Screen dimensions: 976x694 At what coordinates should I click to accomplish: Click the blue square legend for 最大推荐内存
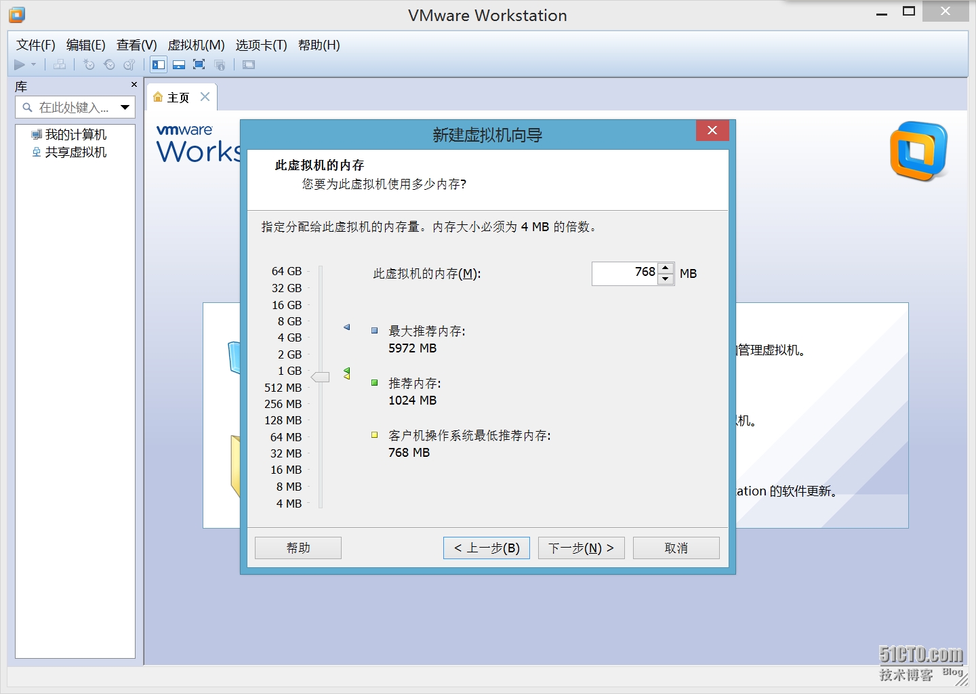(x=374, y=331)
